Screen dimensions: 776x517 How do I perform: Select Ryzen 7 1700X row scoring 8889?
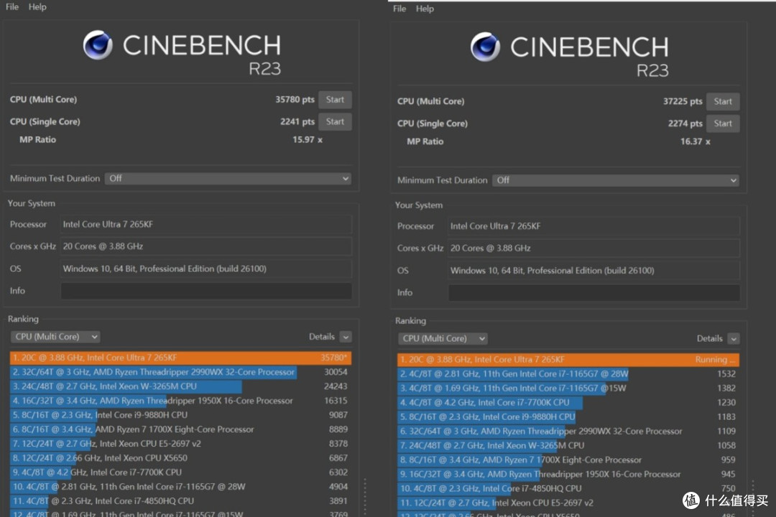click(180, 429)
